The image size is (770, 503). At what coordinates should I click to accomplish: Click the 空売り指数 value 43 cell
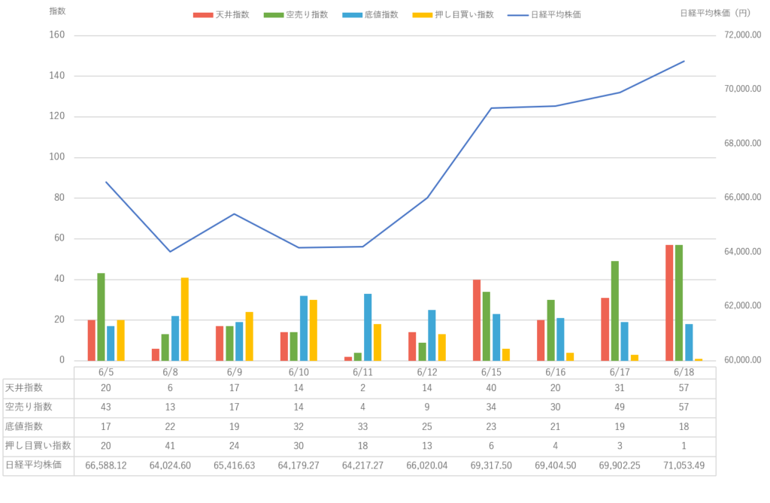(105, 408)
